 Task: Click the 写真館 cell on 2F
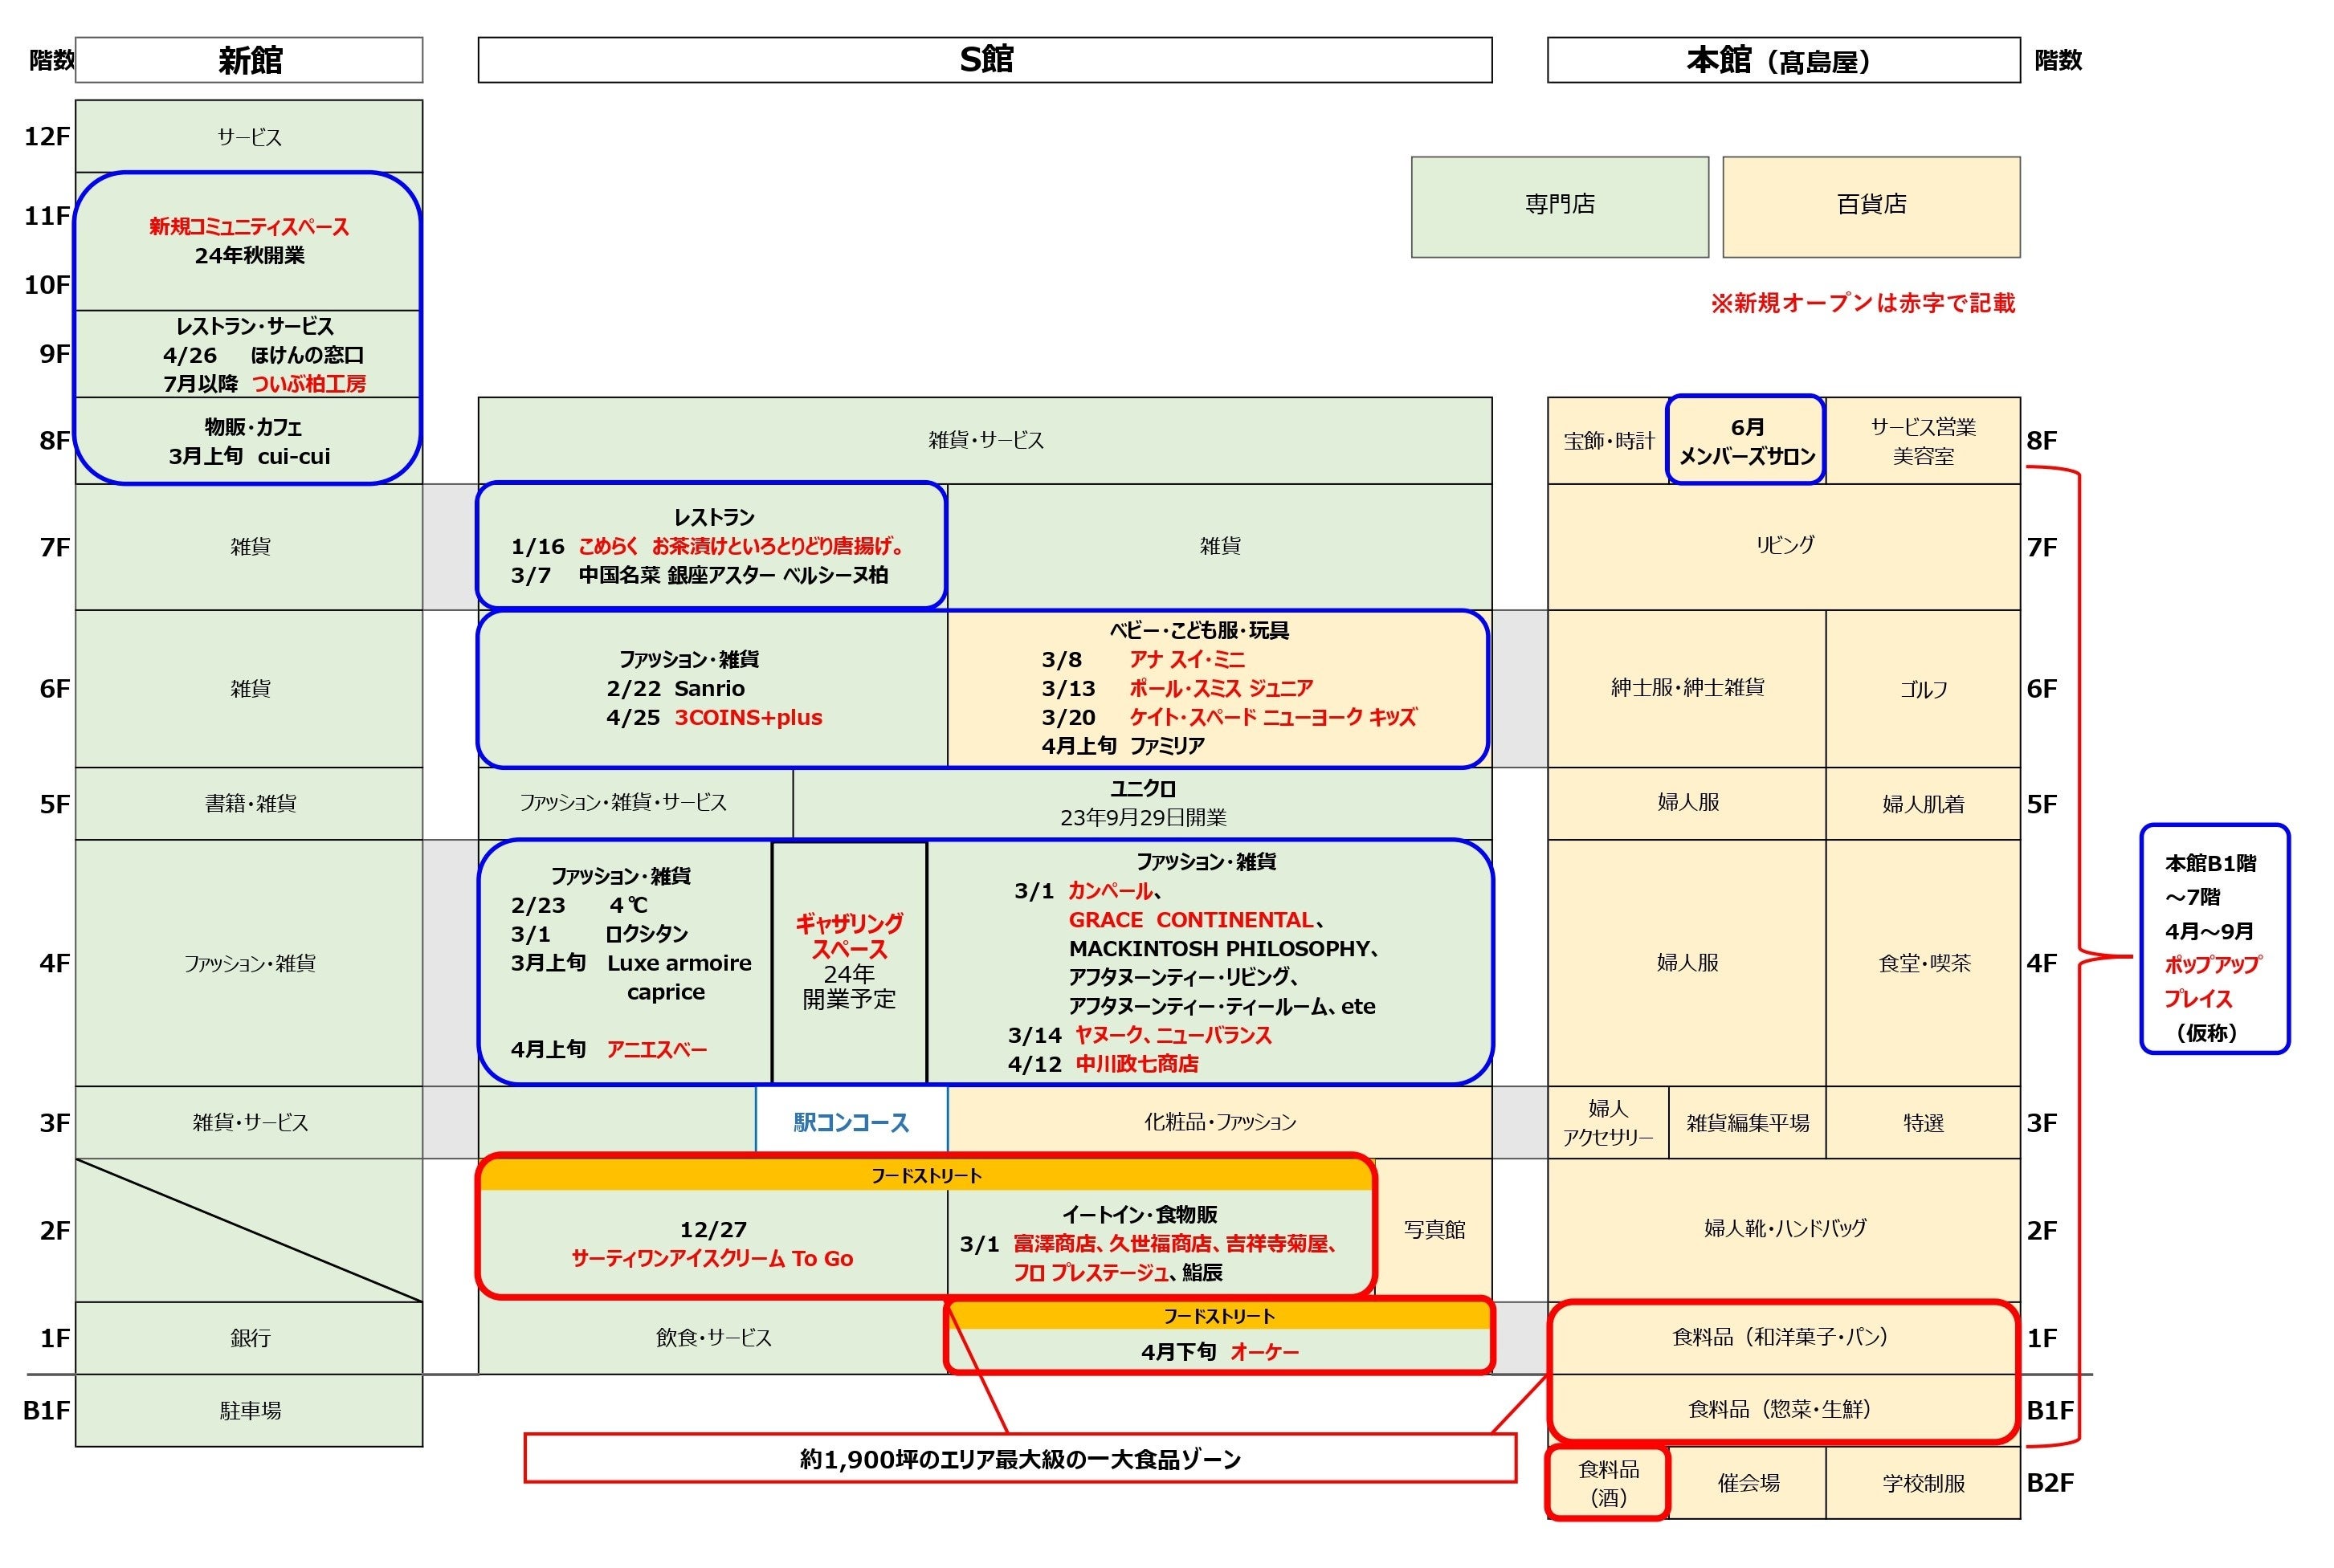pyautogui.click(x=1433, y=1230)
